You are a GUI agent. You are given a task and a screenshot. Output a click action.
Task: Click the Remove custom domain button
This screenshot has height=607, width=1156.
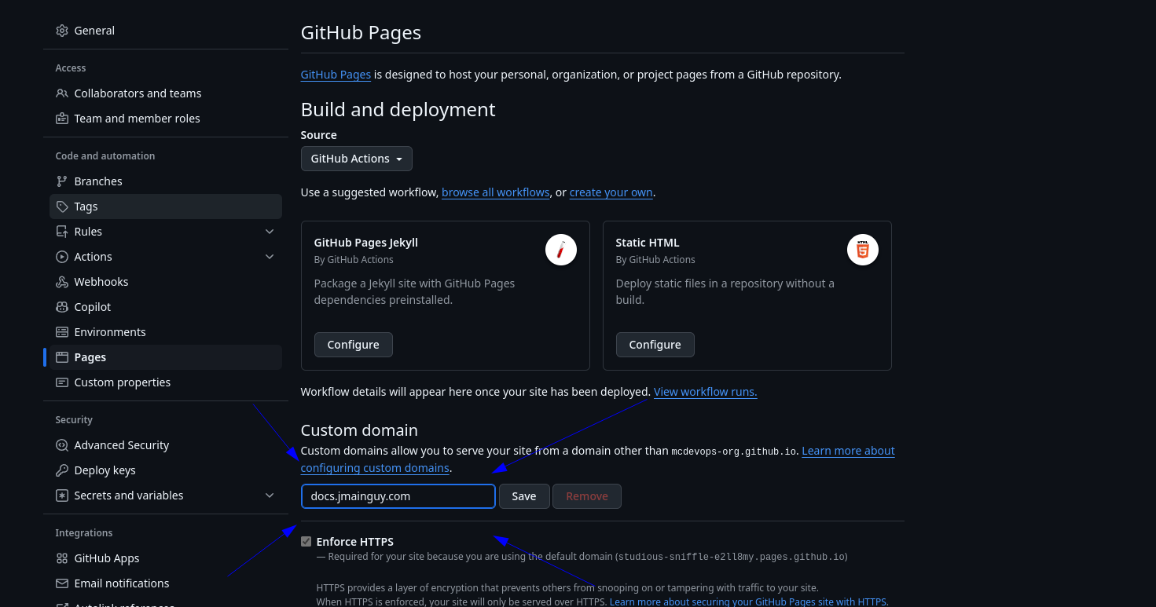point(587,496)
